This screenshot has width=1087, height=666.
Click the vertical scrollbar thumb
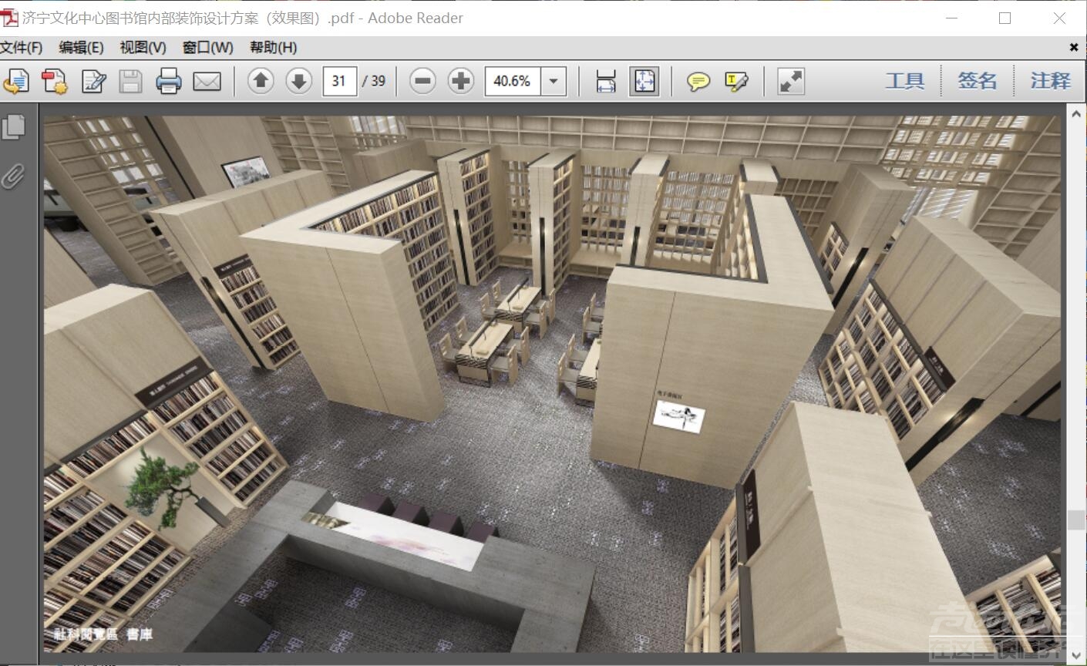1076,520
